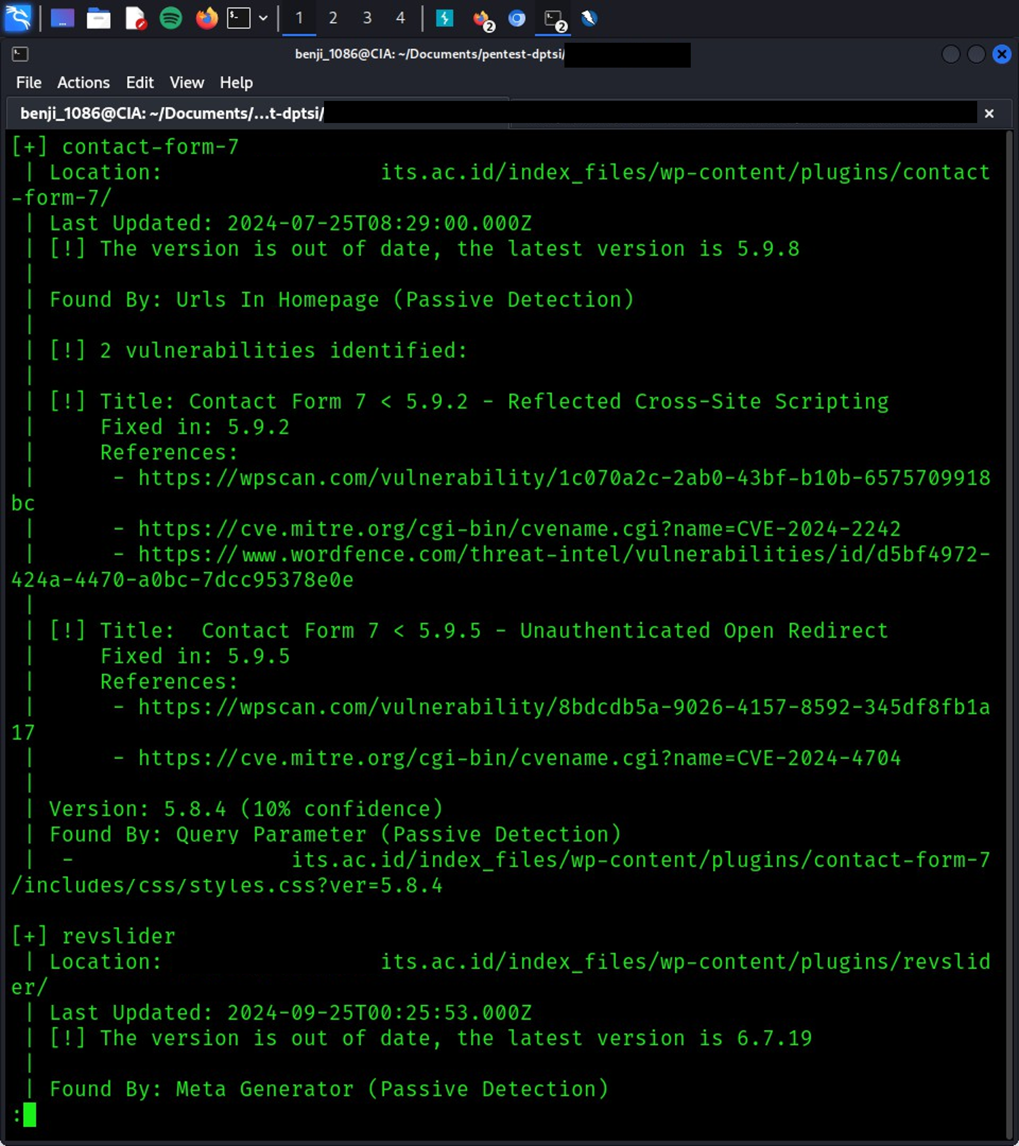The width and height of the screenshot is (1019, 1146).
Task: Switch to workspace 4
Action: pos(400,18)
